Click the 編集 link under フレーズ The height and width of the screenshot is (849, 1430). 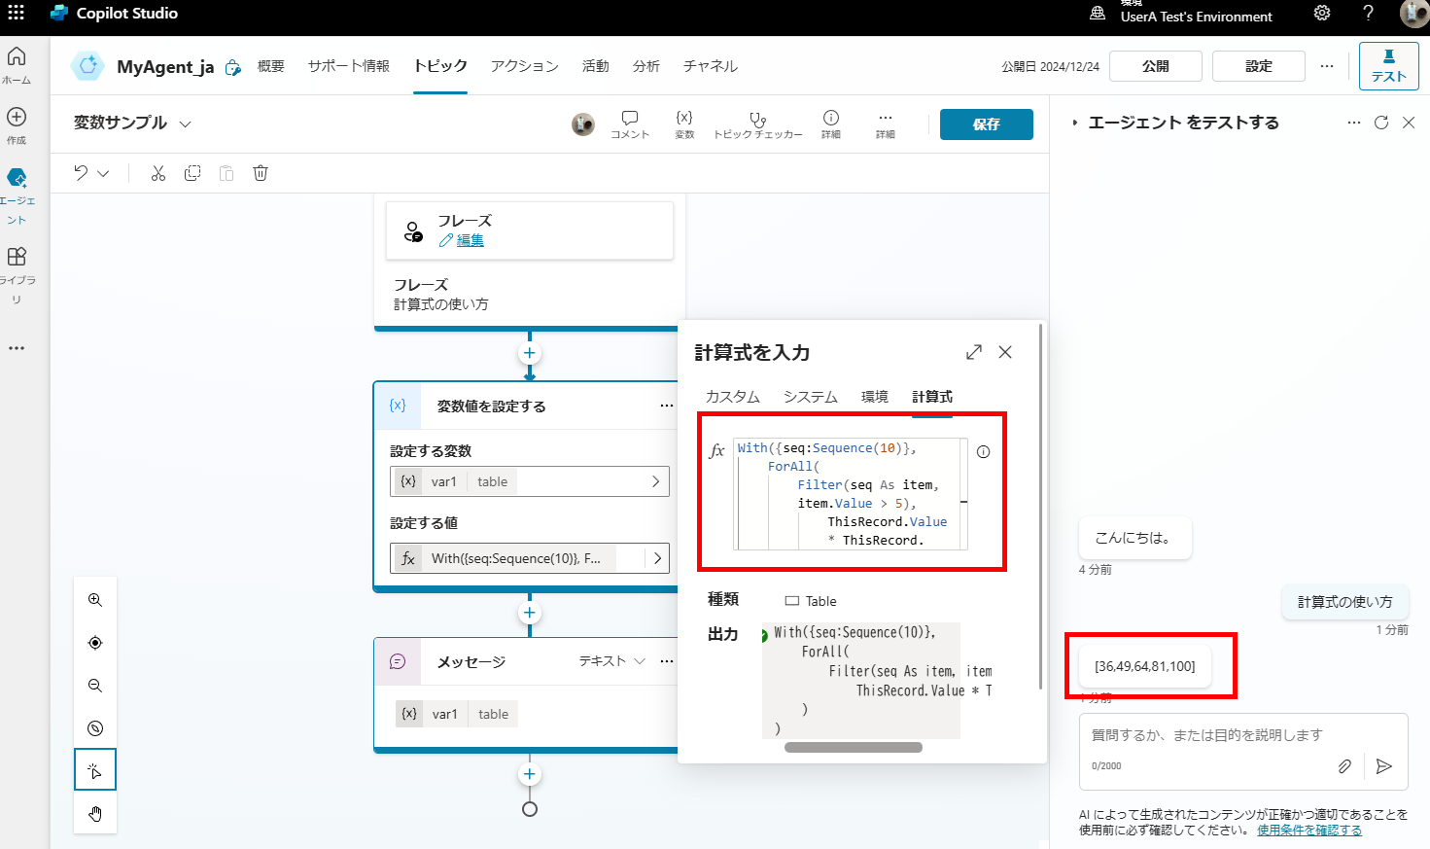(x=471, y=240)
